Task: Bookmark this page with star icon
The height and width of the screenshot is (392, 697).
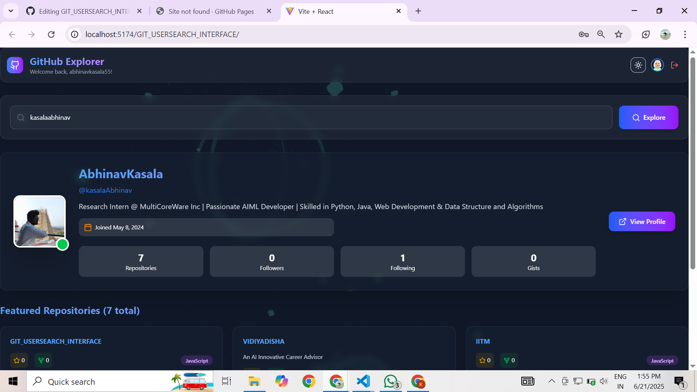Action: [x=619, y=34]
